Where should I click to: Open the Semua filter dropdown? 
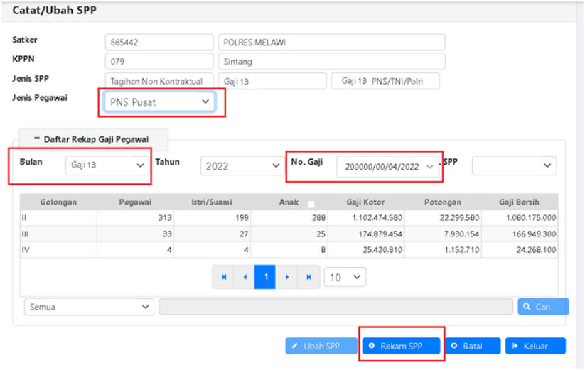tap(89, 307)
